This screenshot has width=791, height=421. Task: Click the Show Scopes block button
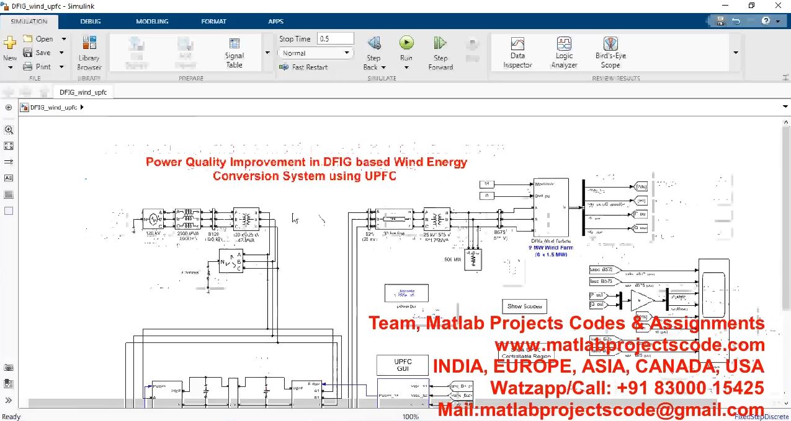tap(524, 306)
